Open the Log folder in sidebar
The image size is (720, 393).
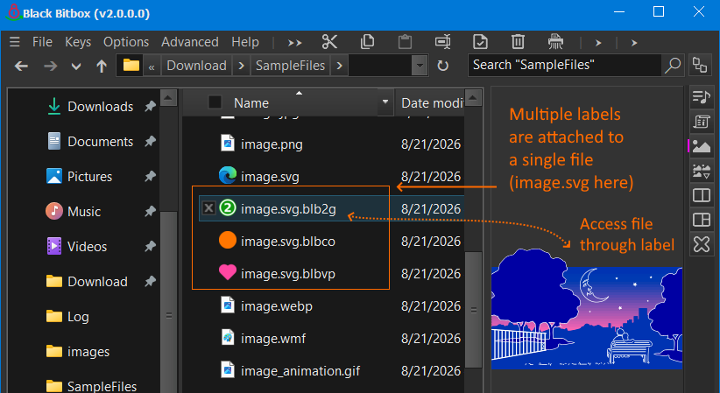(78, 316)
